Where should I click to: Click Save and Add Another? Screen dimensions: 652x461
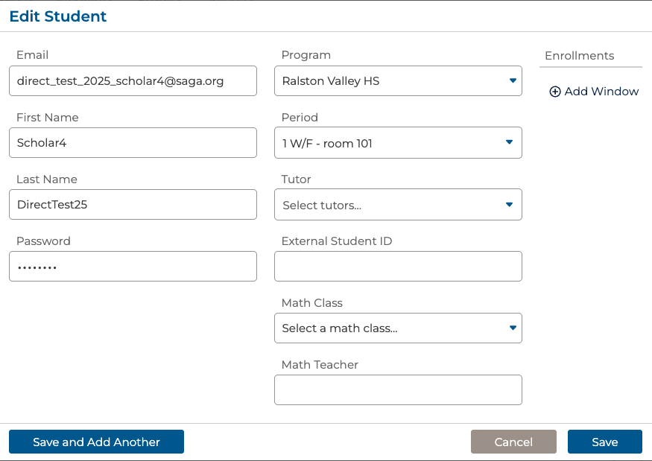click(96, 442)
